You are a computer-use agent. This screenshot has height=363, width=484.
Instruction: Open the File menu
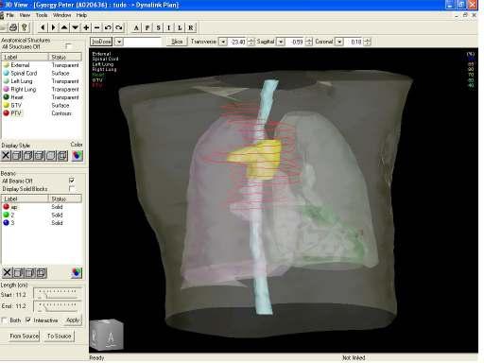pos(9,15)
